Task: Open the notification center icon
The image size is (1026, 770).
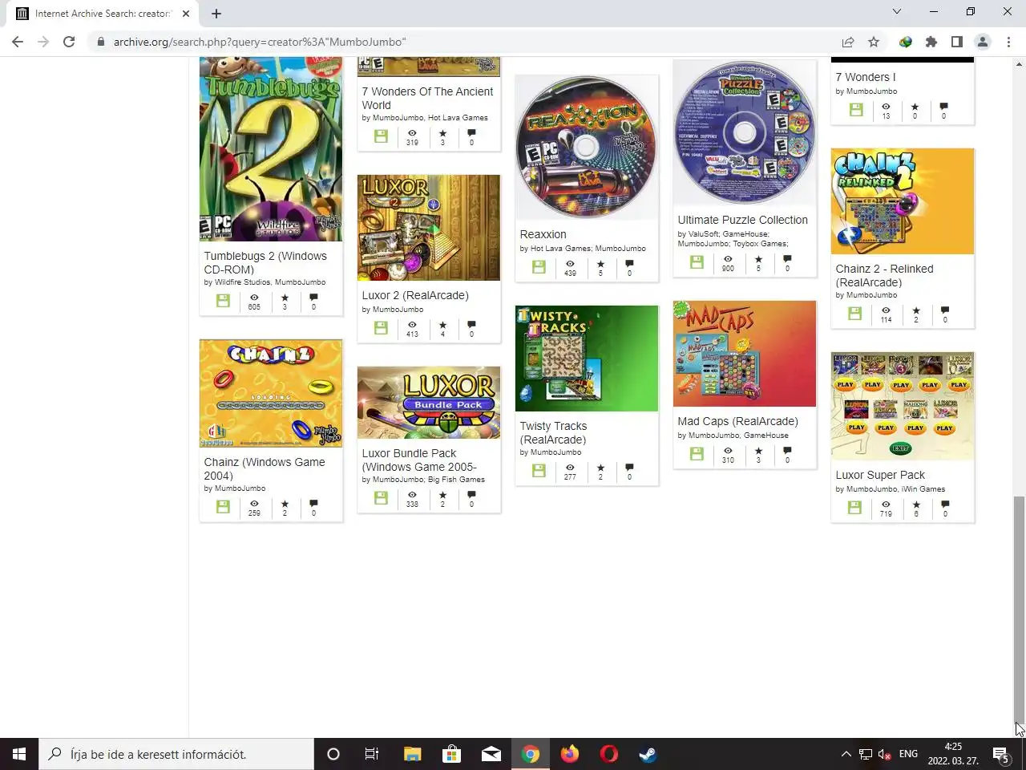Action: [x=1000, y=754]
